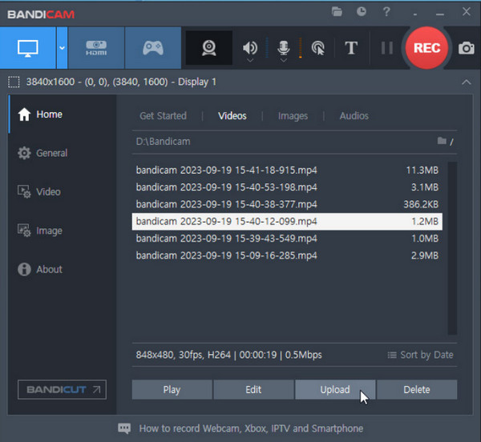This screenshot has height=442, width=481.
Task: Open screen recording mode dropdown arrow
Action: click(x=62, y=48)
